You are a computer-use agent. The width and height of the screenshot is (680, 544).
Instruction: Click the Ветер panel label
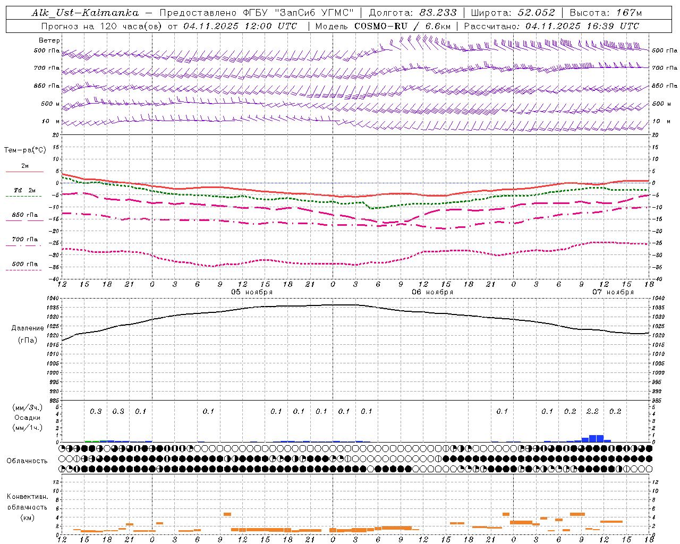(x=49, y=40)
